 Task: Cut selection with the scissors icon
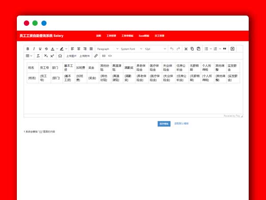pos(186,49)
